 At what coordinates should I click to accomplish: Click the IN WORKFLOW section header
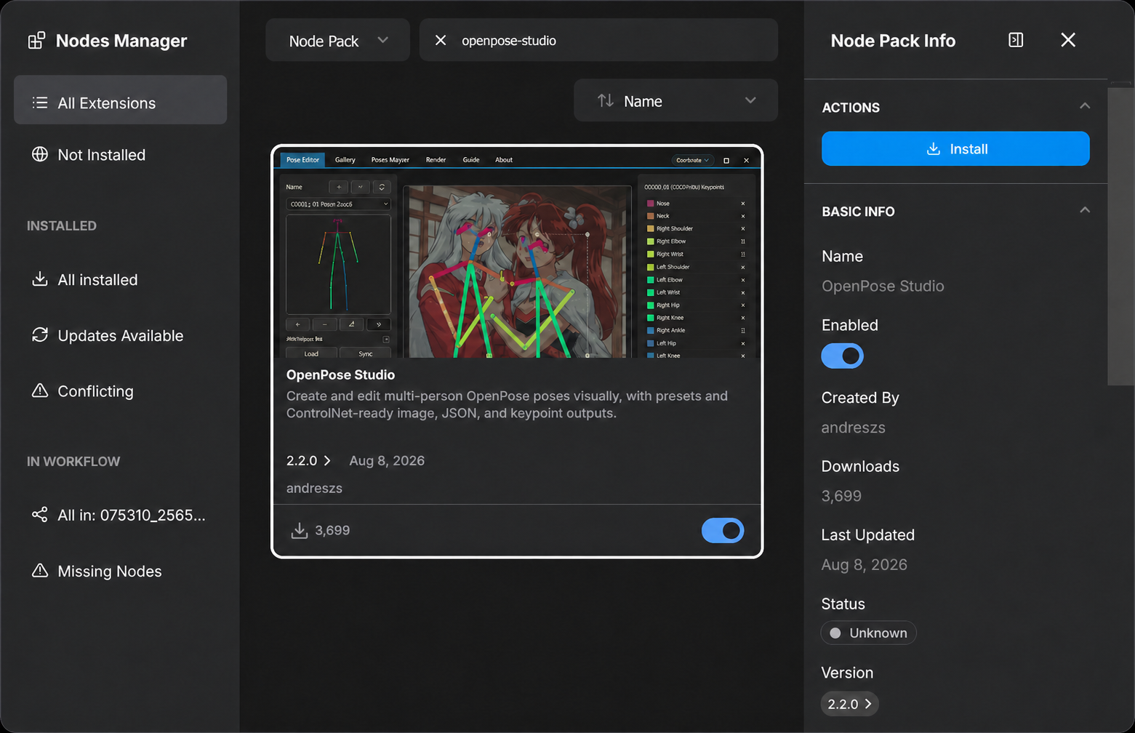pos(73,462)
